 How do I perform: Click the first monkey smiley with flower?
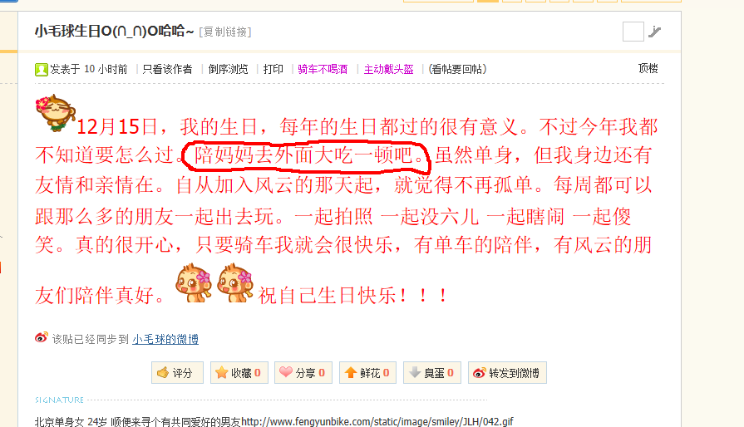point(193,283)
